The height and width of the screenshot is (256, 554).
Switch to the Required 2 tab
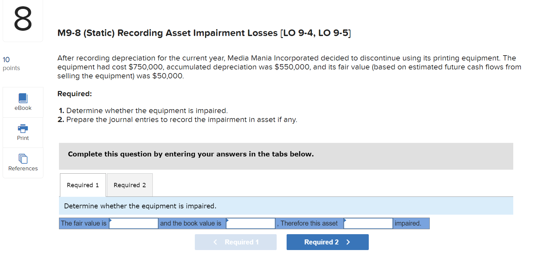[x=129, y=185]
